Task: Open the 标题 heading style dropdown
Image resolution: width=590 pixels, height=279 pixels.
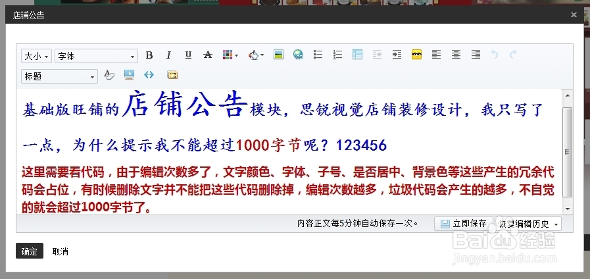Action: [59, 76]
